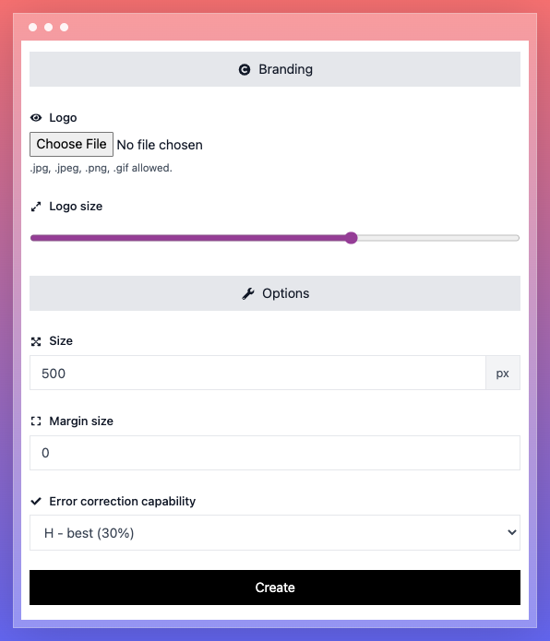Click the copyright icon beside Branding
The height and width of the screenshot is (641, 550).
coord(245,69)
